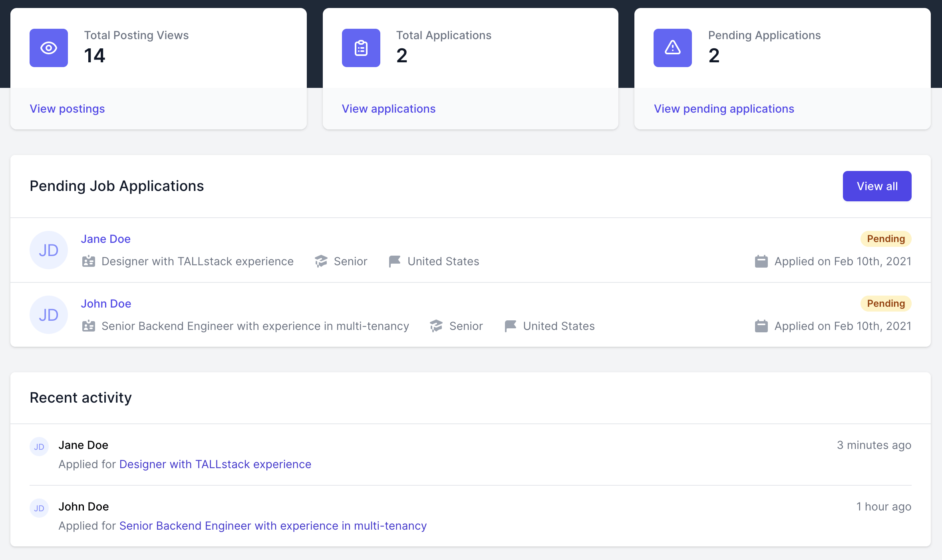Click Jane Doe's avatar icon in Recent Activity
942x560 pixels.
pyautogui.click(x=40, y=445)
